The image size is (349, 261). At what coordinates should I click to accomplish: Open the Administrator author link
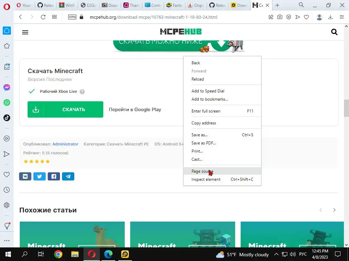click(x=65, y=144)
